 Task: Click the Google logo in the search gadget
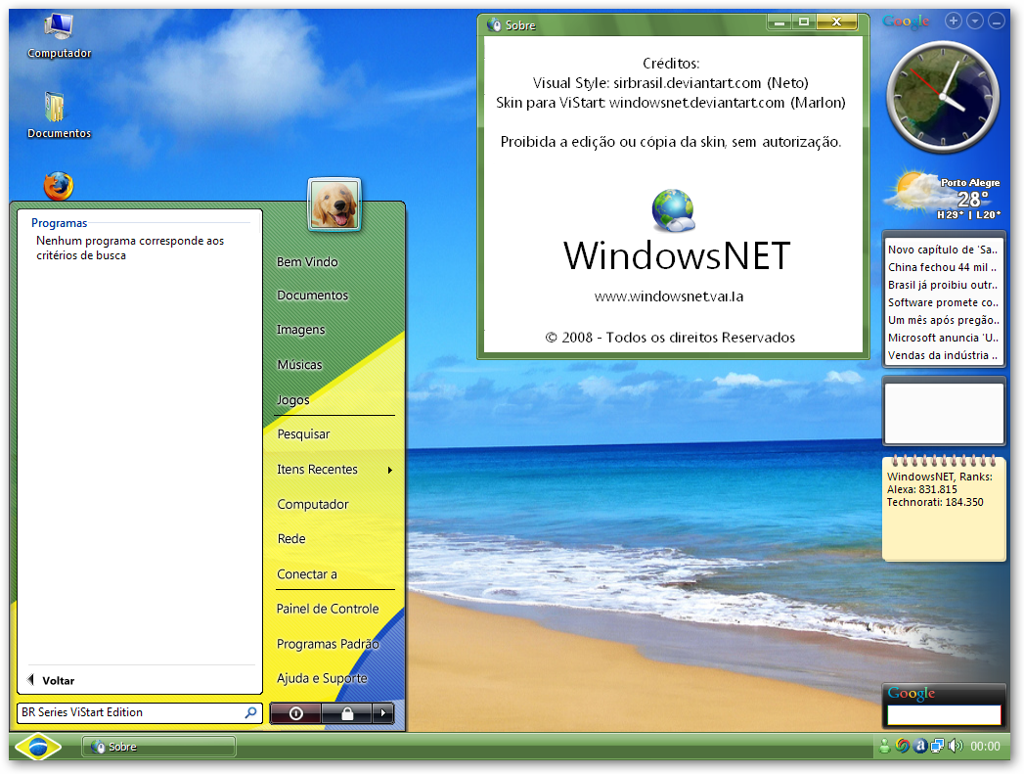pyautogui.click(x=912, y=693)
